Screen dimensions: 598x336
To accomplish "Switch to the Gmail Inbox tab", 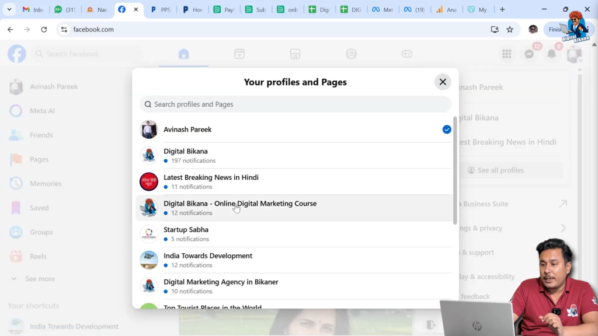I will pyautogui.click(x=33, y=9).
